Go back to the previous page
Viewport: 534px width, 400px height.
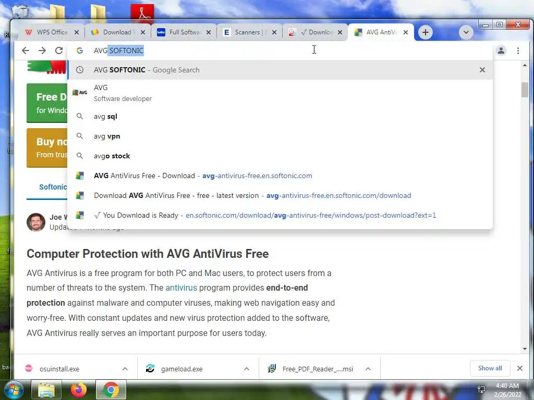click(26, 51)
